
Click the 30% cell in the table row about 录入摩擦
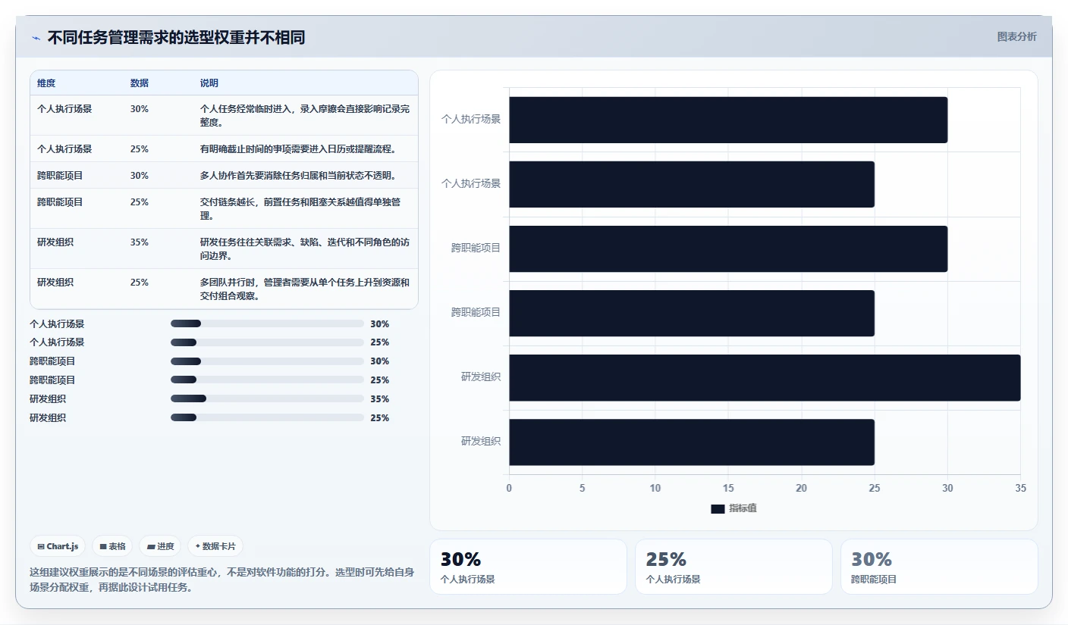click(x=140, y=109)
